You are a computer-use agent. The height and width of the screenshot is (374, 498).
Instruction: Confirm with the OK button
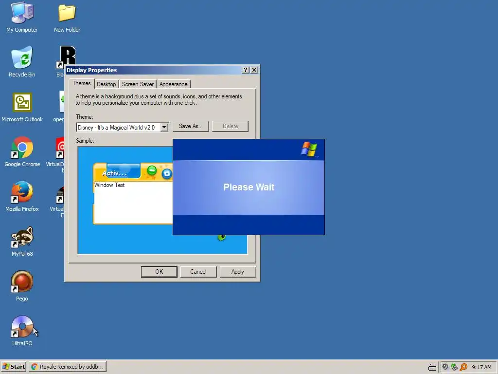[x=159, y=272]
